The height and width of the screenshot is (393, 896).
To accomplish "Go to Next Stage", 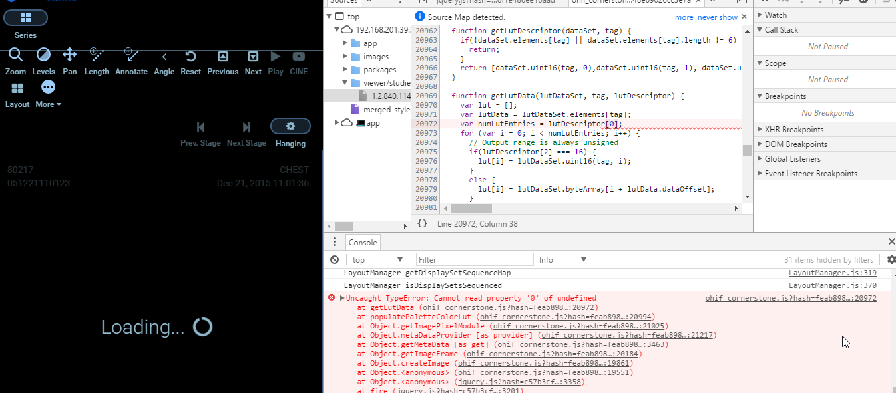I will click(246, 134).
